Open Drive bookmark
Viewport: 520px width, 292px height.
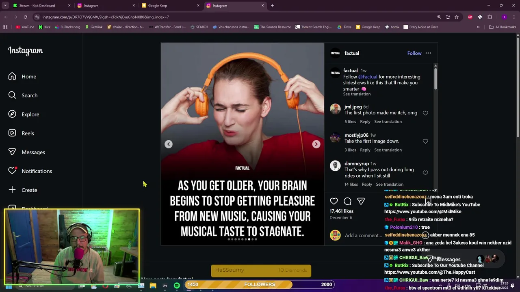(x=344, y=27)
